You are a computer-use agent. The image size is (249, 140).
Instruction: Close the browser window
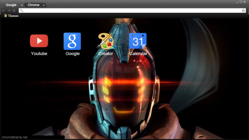(x=245, y=2)
